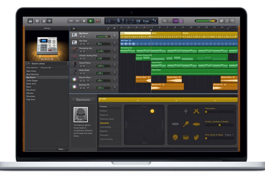Select the Glowstick preset
Screen dimensions: 265x176
105,123
